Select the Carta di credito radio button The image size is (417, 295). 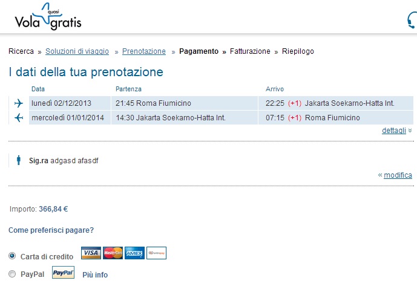click(x=12, y=256)
